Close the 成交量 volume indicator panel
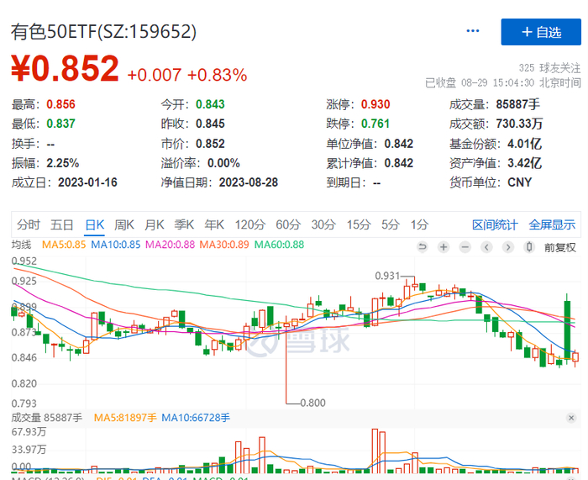The width and height of the screenshot is (588, 480). coord(571,418)
